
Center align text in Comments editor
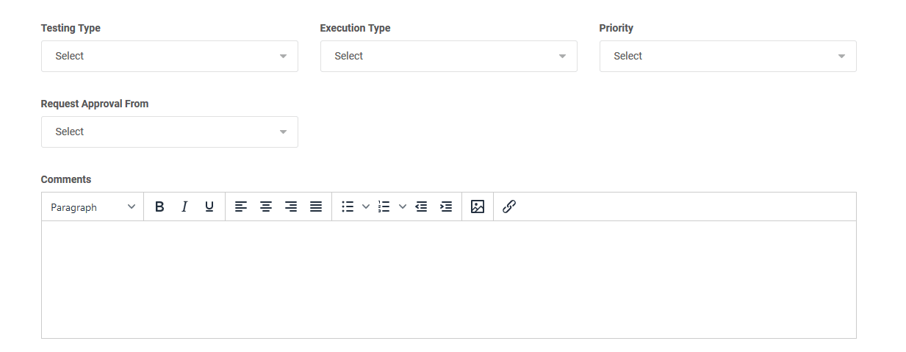coord(266,207)
